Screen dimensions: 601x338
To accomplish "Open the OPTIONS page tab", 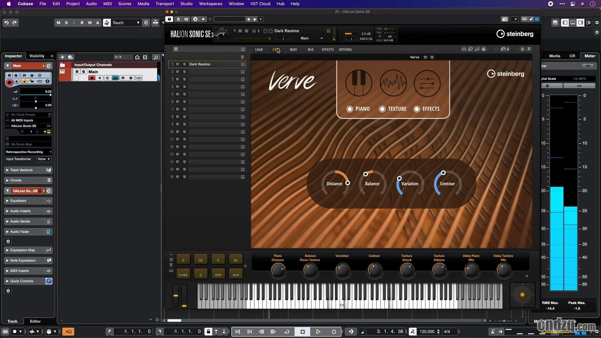I will pos(345,49).
